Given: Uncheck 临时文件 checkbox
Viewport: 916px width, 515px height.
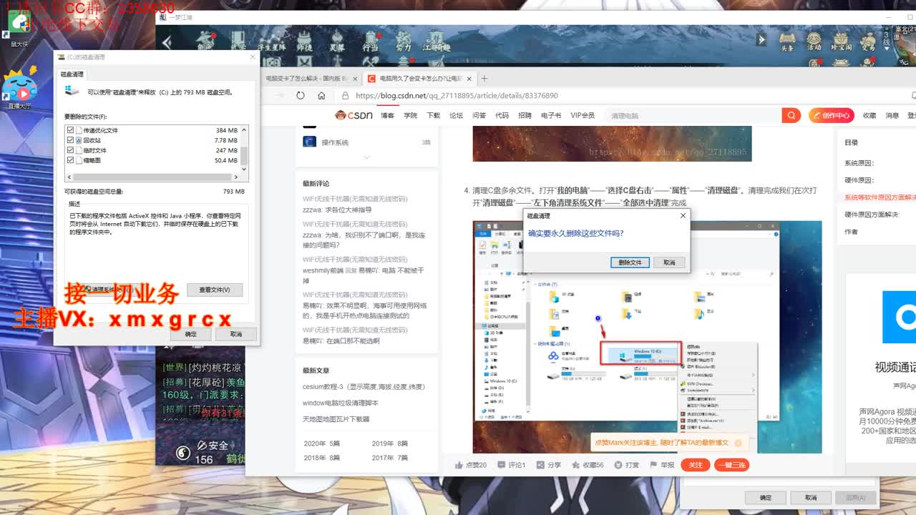Looking at the screenshot, I should 70,150.
